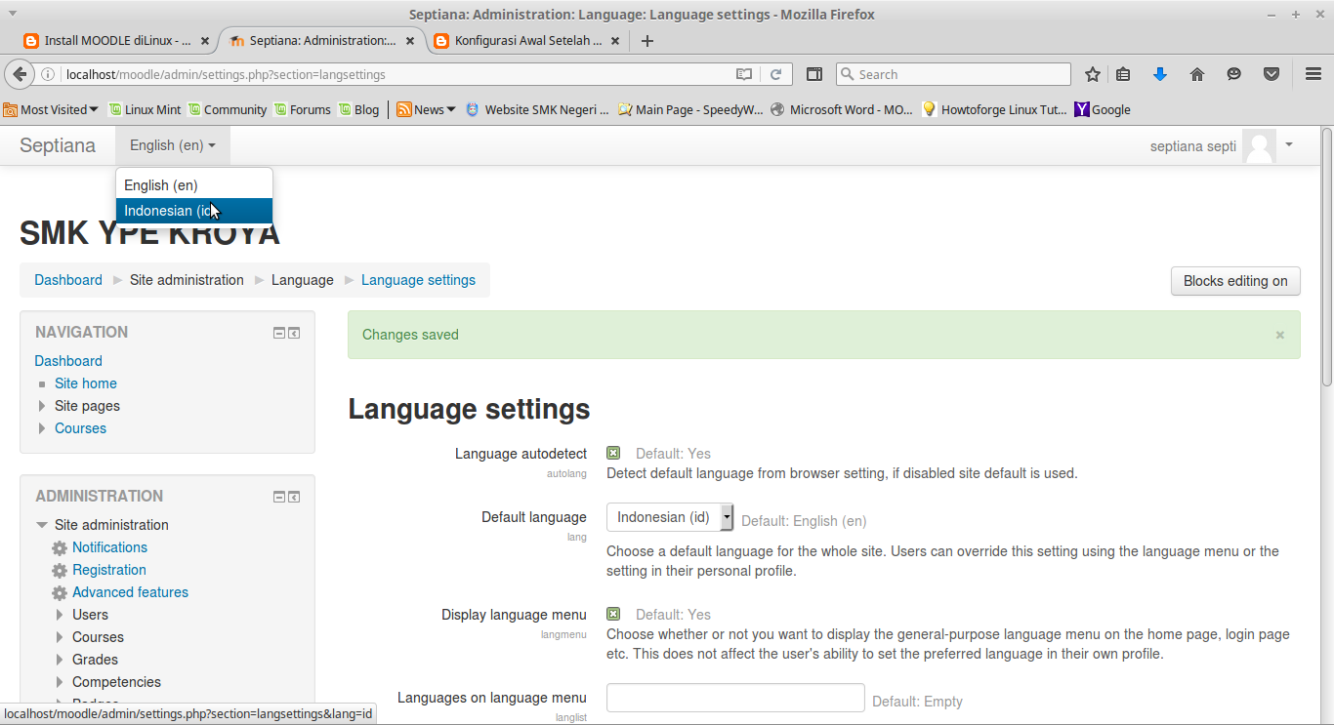Select Indonesian (id) from the language menu
This screenshot has width=1334, height=725.
(x=172, y=210)
